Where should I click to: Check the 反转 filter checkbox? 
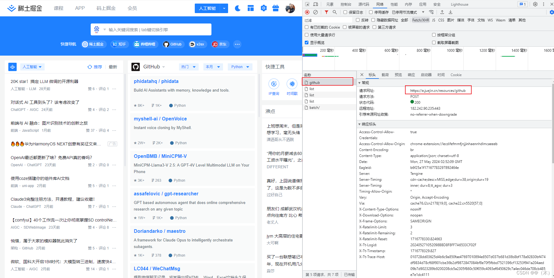(358, 20)
